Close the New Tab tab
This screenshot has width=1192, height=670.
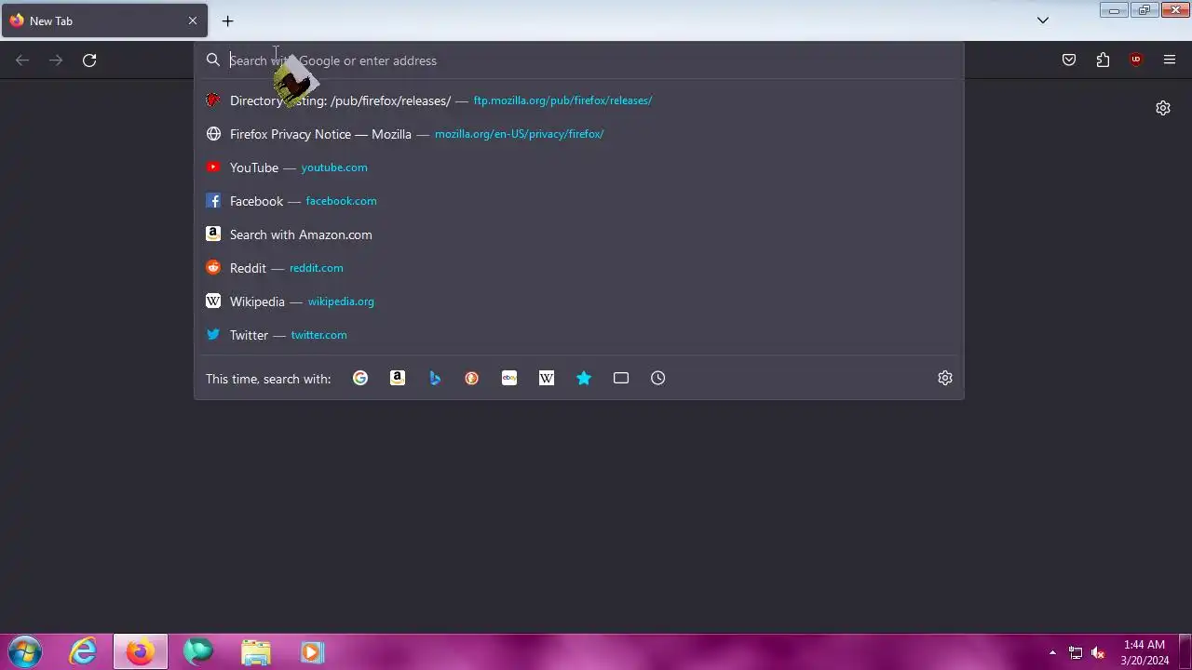(193, 20)
